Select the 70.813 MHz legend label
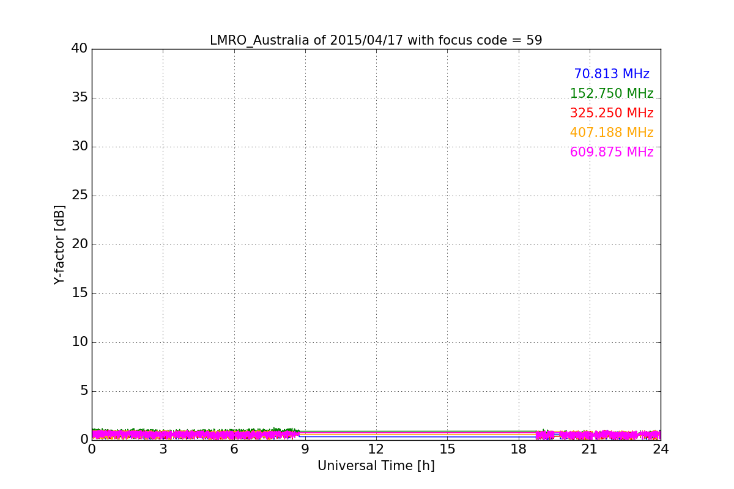The image size is (734, 489). [612, 74]
